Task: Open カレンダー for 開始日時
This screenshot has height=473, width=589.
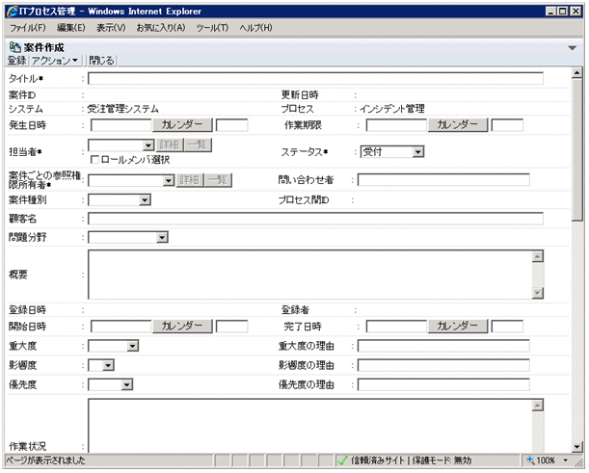Action: [x=182, y=327]
